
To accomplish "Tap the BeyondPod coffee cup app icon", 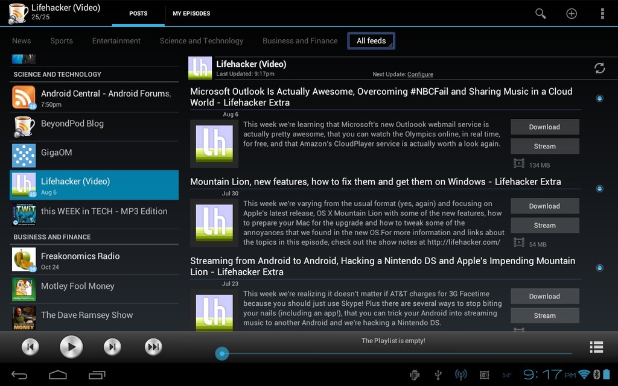I will (18, 13).
